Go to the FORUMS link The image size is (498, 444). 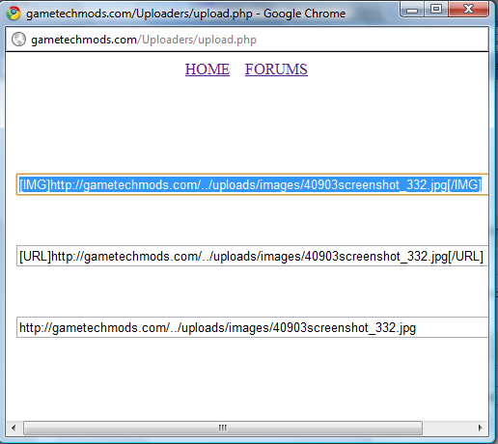click(276, 69)
